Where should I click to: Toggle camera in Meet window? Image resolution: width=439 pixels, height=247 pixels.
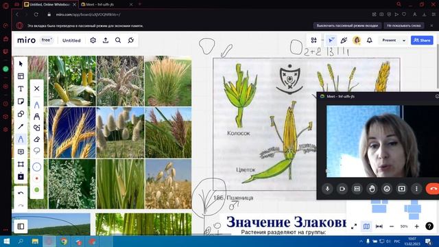click(342, 189)
